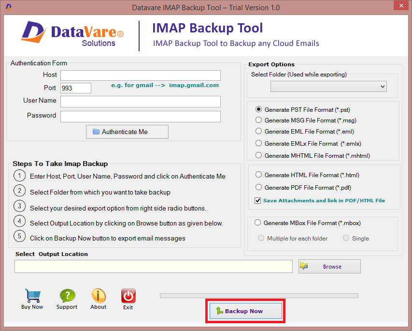Start export with the Backup Now button
This screenshot has height=331, width=412.
(246, 311)
